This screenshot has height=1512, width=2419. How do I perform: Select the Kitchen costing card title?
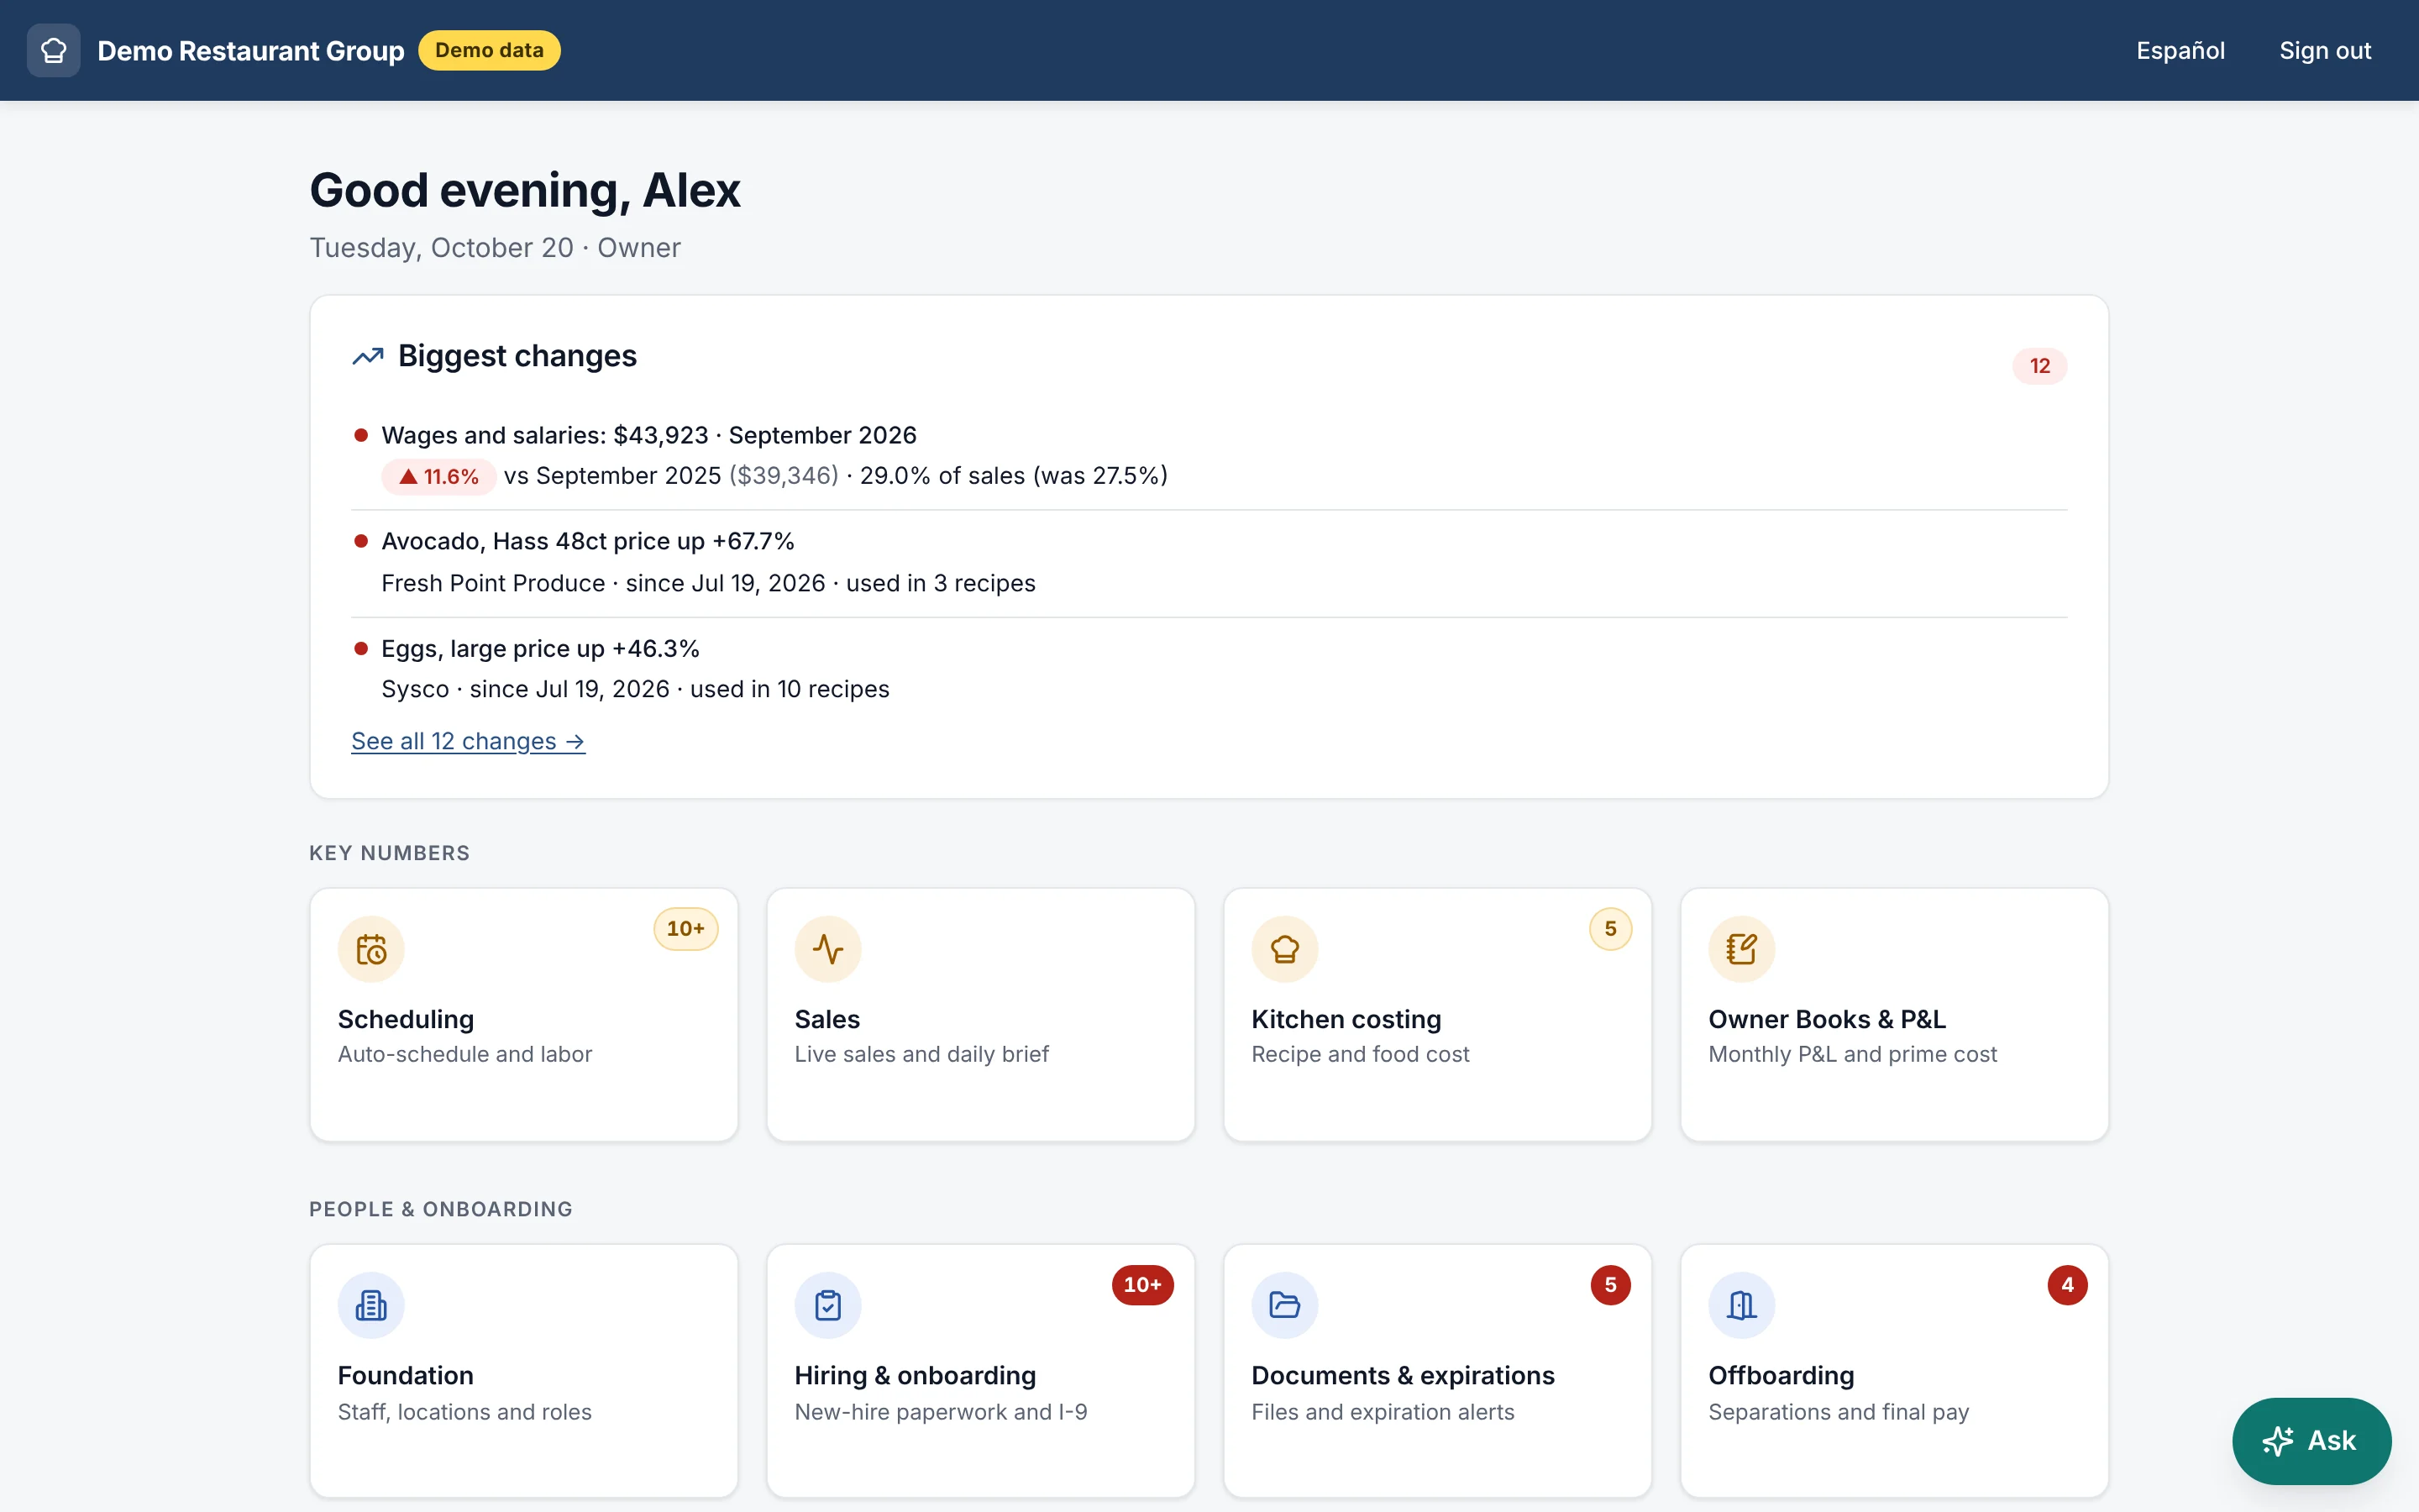[x=1346, y=1019]
